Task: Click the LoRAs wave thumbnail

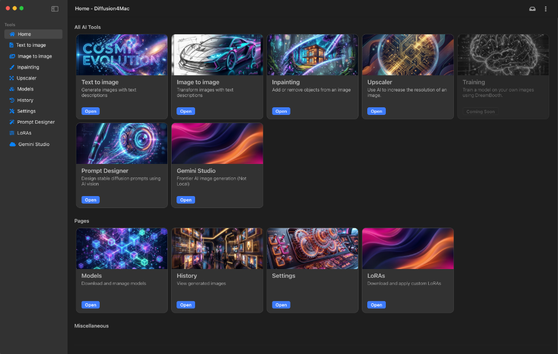Action: point(408,248)
